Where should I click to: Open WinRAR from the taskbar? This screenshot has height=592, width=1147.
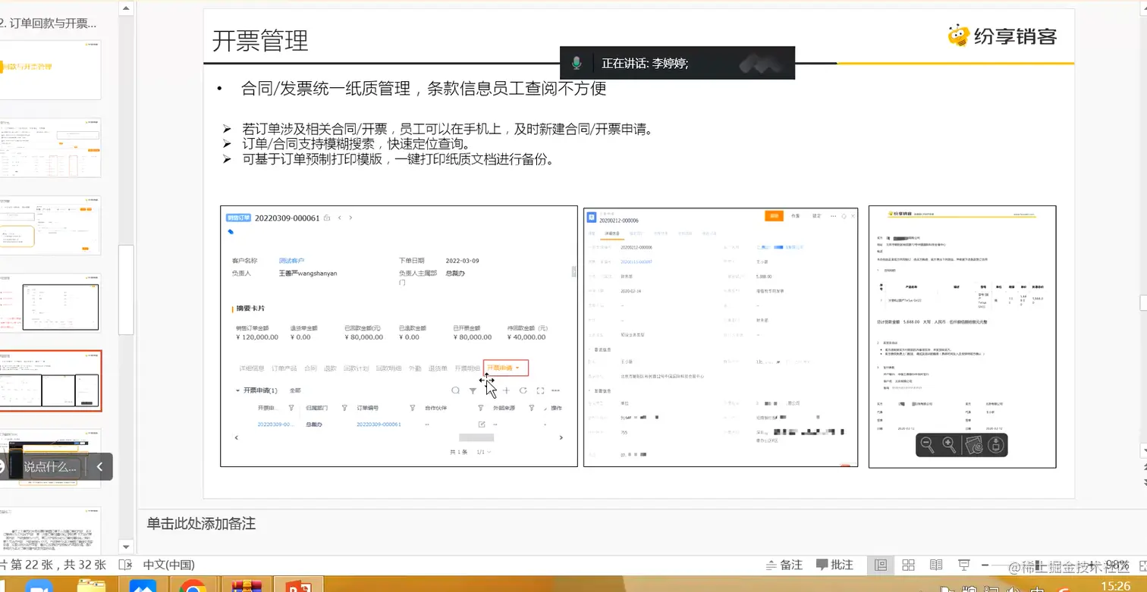coord(246,584)
